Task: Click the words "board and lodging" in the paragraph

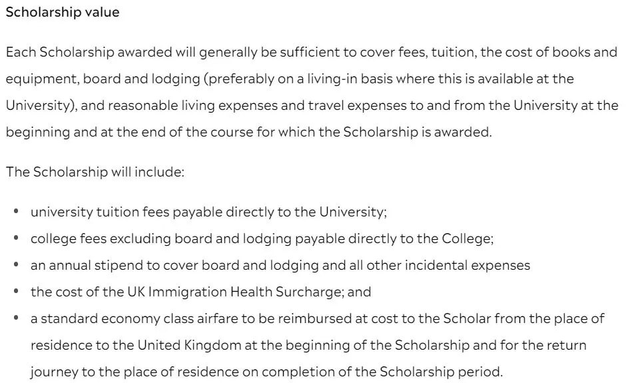Action: [x=141, y=79]
